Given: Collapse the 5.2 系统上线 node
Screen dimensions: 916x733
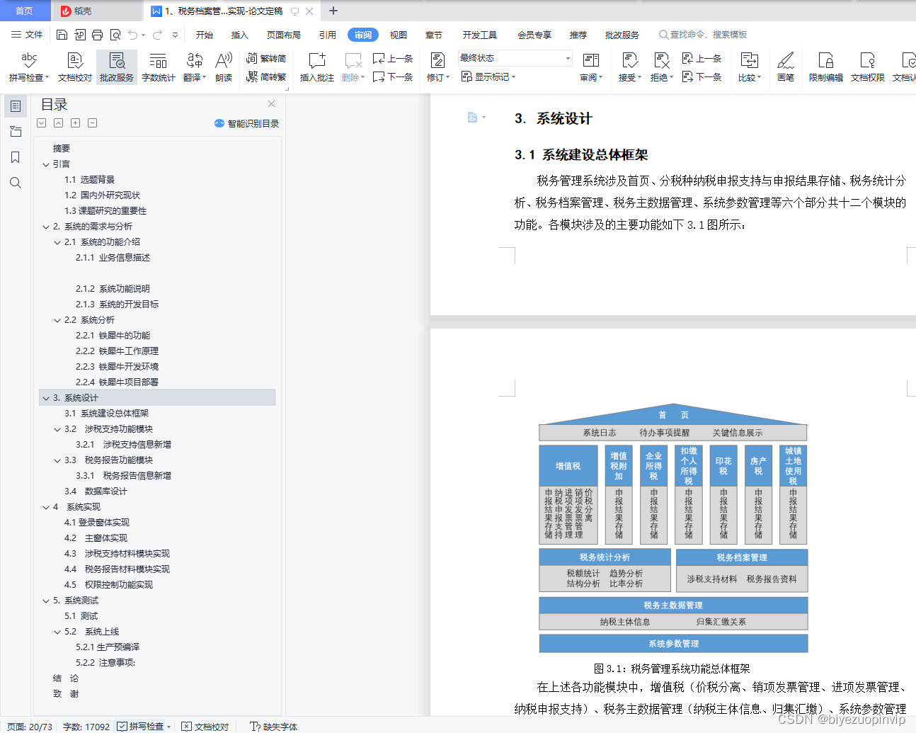Looking at the screenshot, I should [57, 632].
